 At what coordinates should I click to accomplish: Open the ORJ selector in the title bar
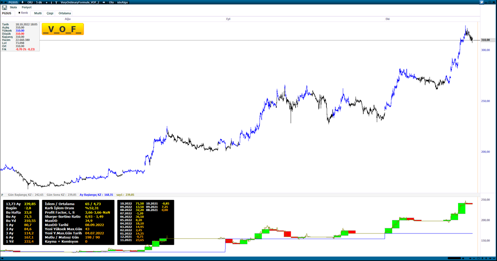(x=29, y=2)
